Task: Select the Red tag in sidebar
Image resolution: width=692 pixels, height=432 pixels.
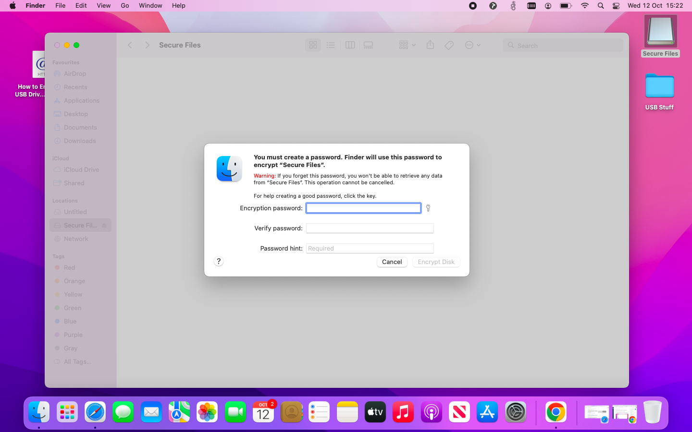Action: (x=69, y=268)
